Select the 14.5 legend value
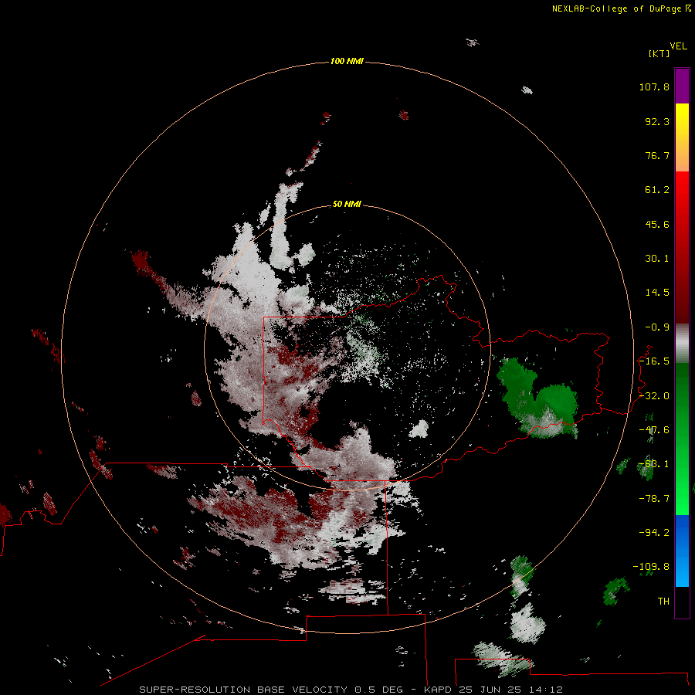This screenshot has width=695, height=695. pyautogui.click(x=657, y=293)
